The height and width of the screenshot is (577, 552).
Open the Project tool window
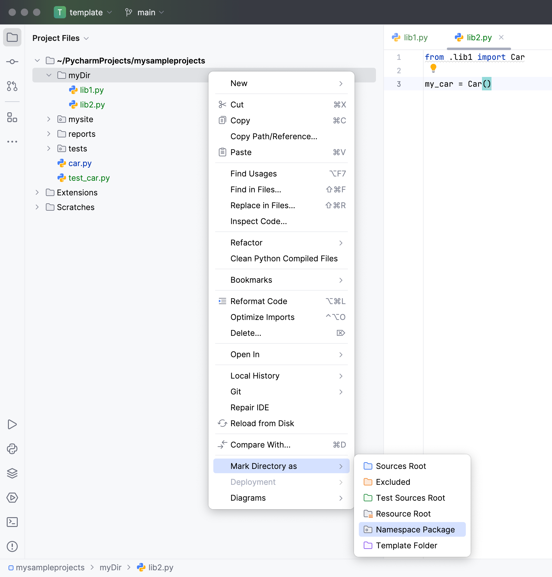12,37
